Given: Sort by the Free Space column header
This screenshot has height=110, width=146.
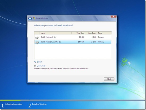Looking at the screenshot, I should tap(91, 33).
